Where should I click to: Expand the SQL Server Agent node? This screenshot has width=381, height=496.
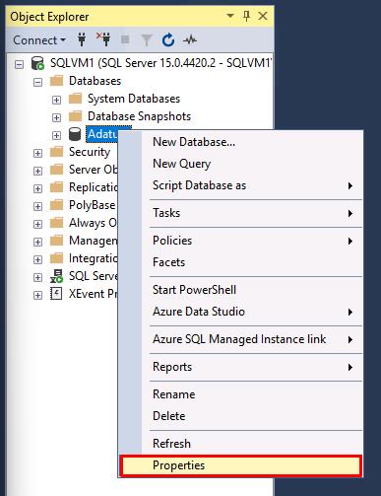[38, 277]
